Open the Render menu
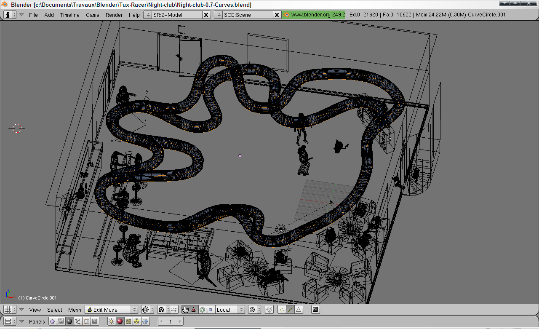539x329 pixels. (114, 15)
